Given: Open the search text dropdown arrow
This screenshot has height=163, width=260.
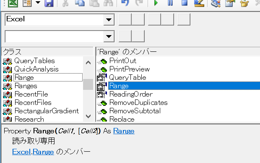Looking at the screenshot, I should 109,36.
